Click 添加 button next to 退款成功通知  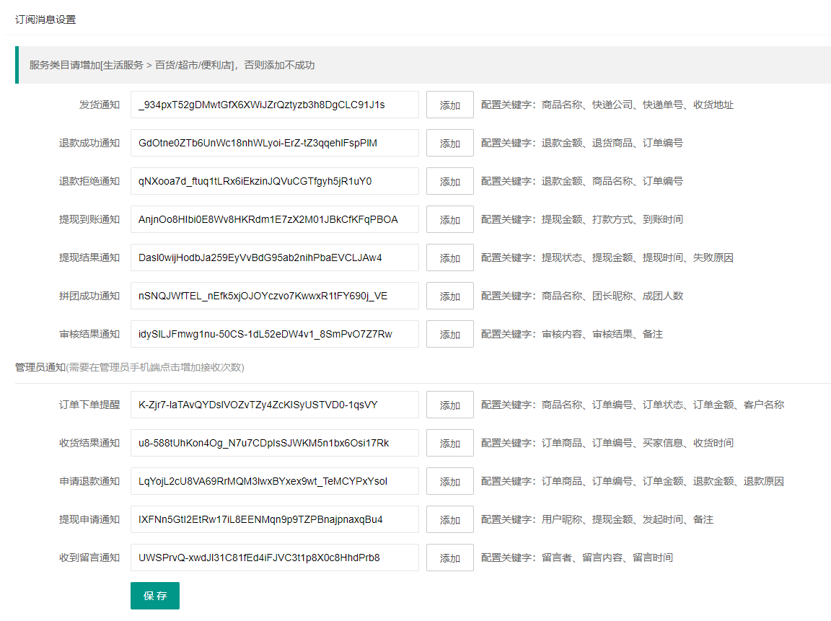(x=449, y=143)
